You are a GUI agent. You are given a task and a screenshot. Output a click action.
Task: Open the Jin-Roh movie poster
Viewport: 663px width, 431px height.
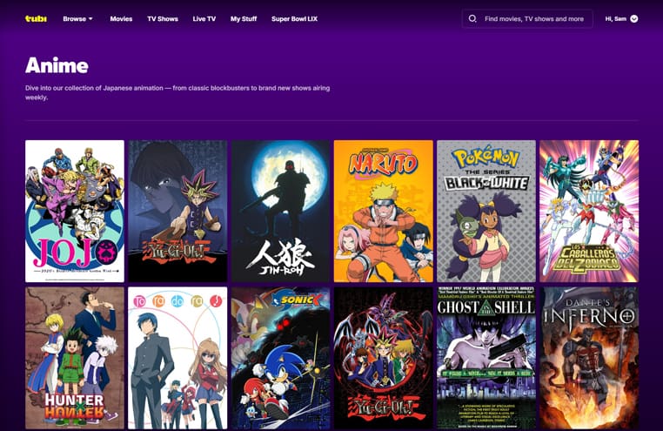(x=280, y=211)
